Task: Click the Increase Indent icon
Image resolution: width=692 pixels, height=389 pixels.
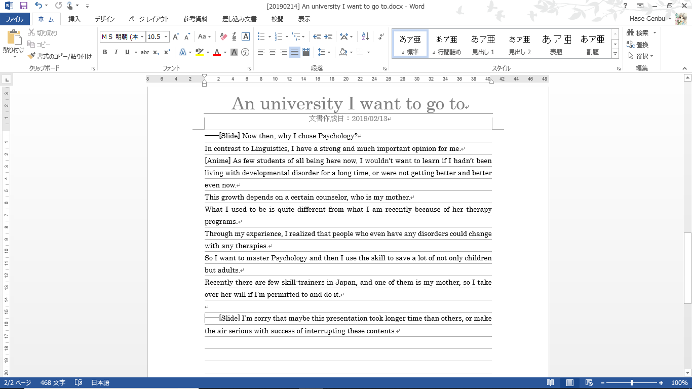Action: click(329, 36)
